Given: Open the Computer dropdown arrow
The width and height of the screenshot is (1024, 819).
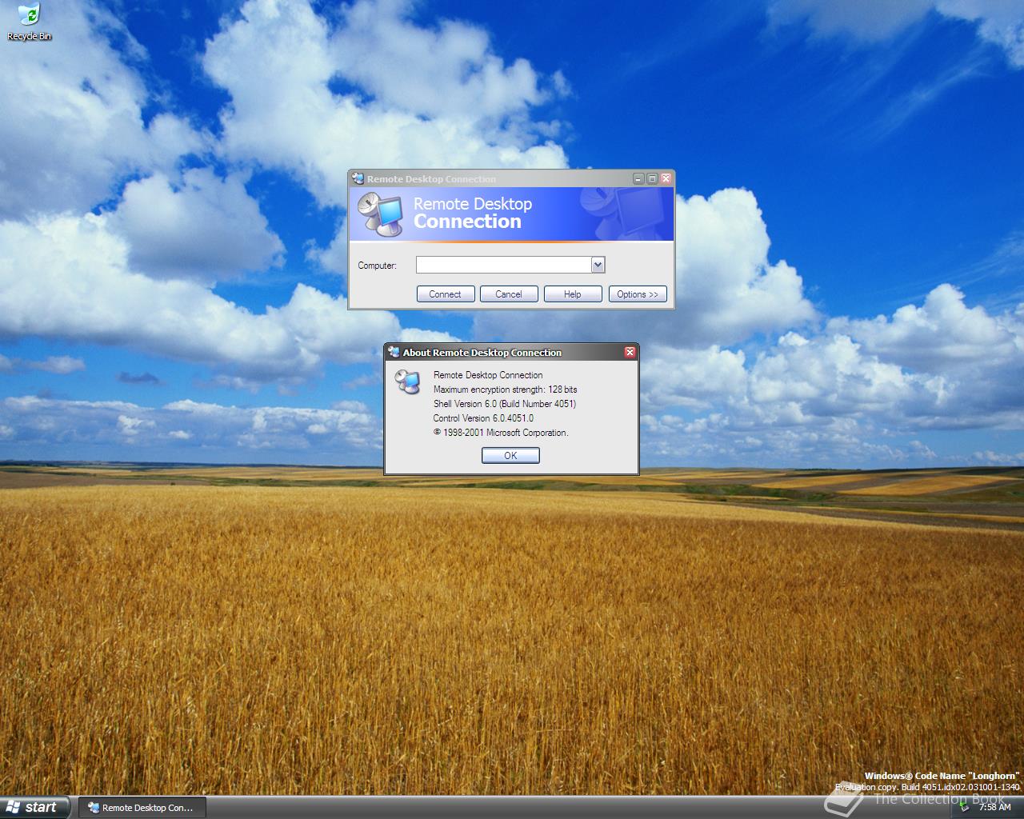Looking at the screenshot, I should click(598, 265).
